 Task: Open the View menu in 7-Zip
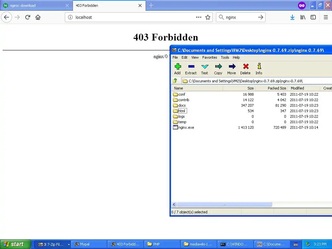point(195,57)
